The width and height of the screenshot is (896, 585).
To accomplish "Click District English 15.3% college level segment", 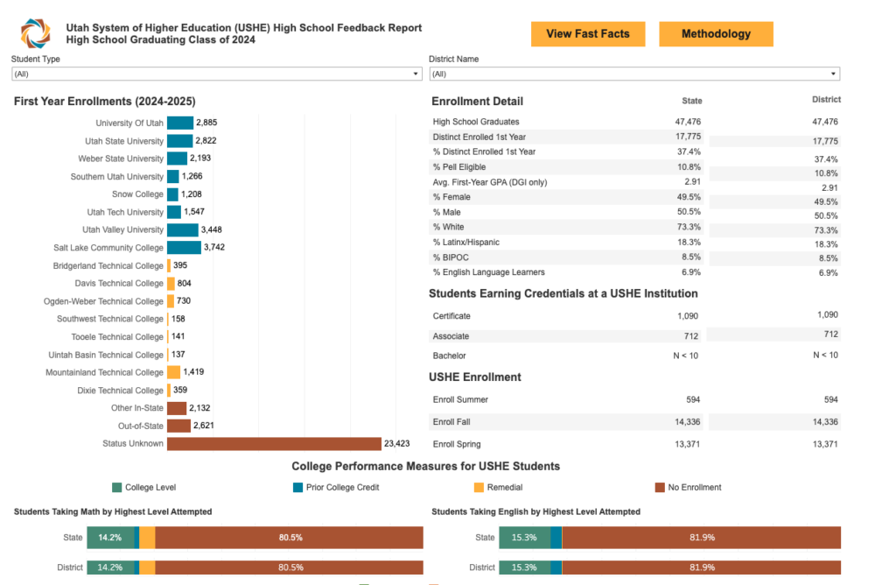I will click(524, 567).
